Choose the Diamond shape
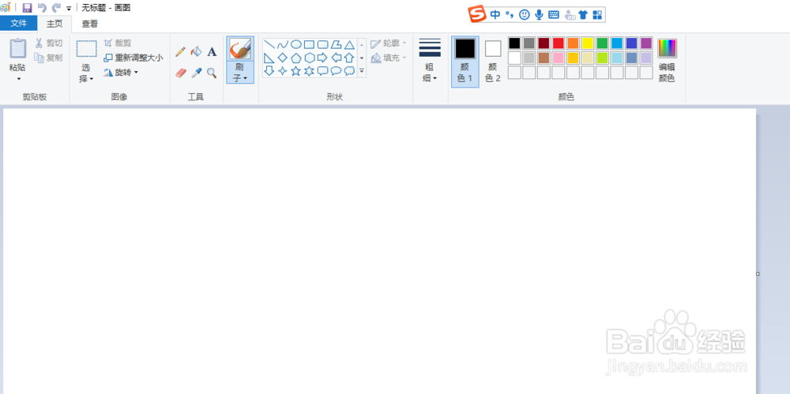 (283, 58)
